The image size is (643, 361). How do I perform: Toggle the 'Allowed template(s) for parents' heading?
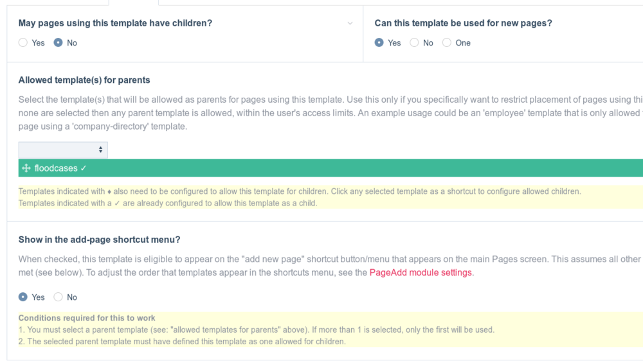coord(84,80)
